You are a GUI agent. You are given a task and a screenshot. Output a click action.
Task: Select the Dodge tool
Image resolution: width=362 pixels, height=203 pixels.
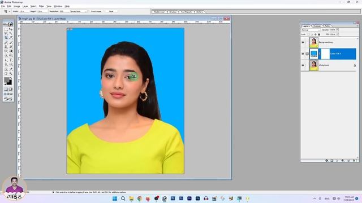pos(11,55)
